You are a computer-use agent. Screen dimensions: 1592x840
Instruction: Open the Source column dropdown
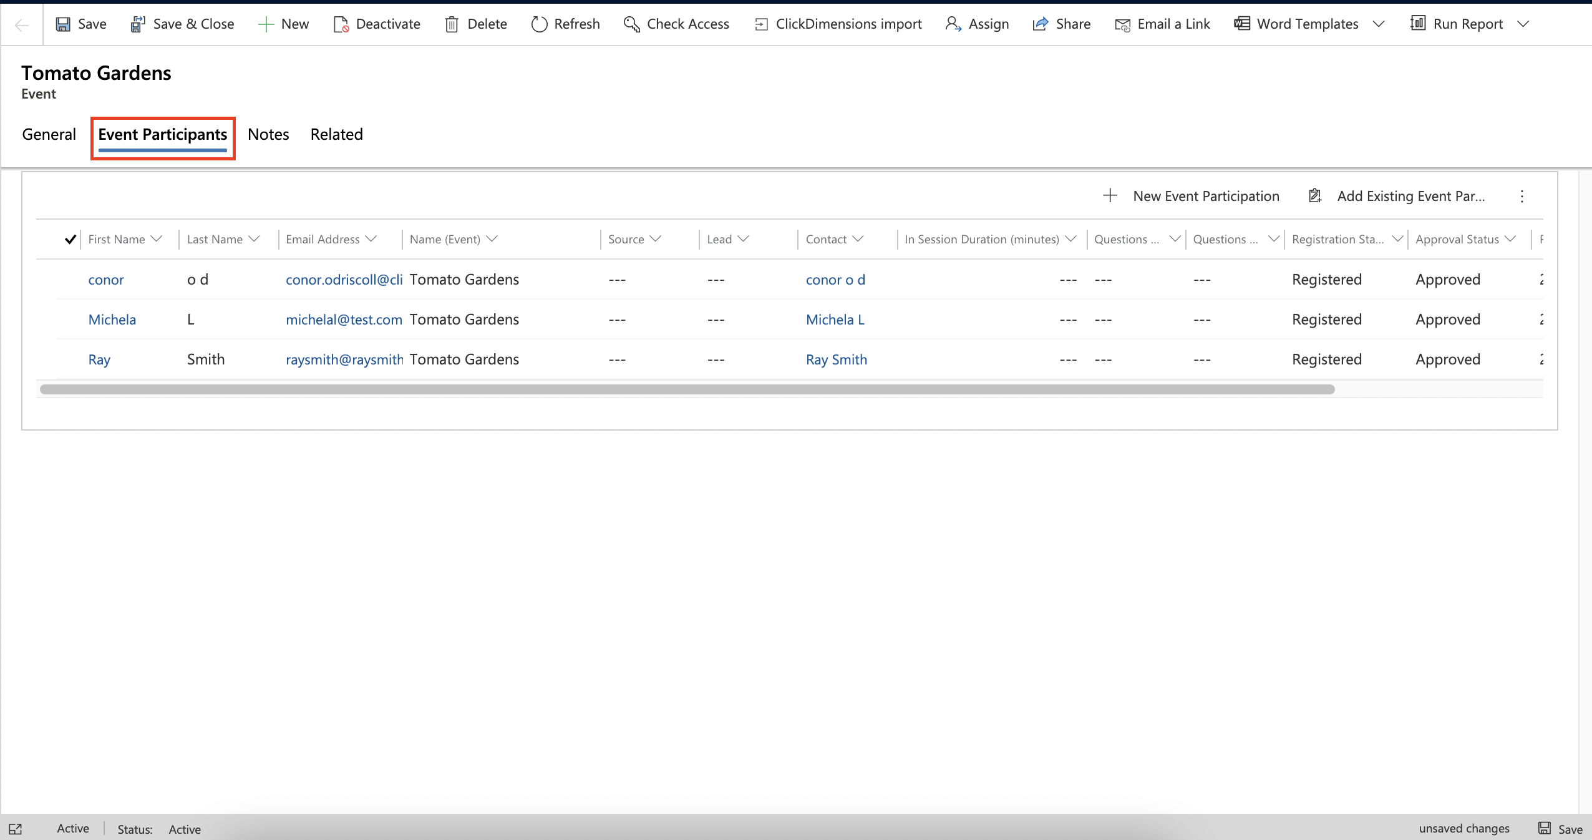655,239
